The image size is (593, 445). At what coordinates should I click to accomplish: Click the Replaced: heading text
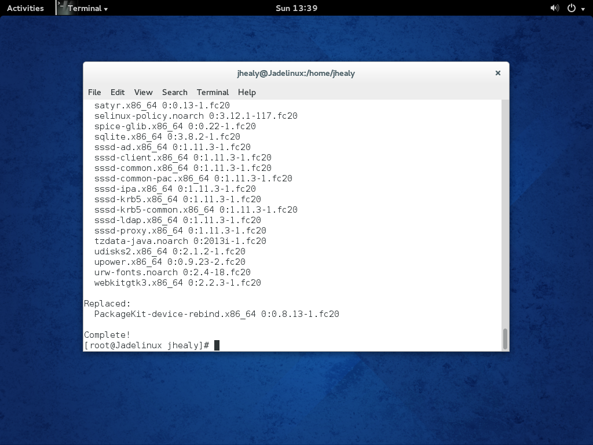point(107,304)
